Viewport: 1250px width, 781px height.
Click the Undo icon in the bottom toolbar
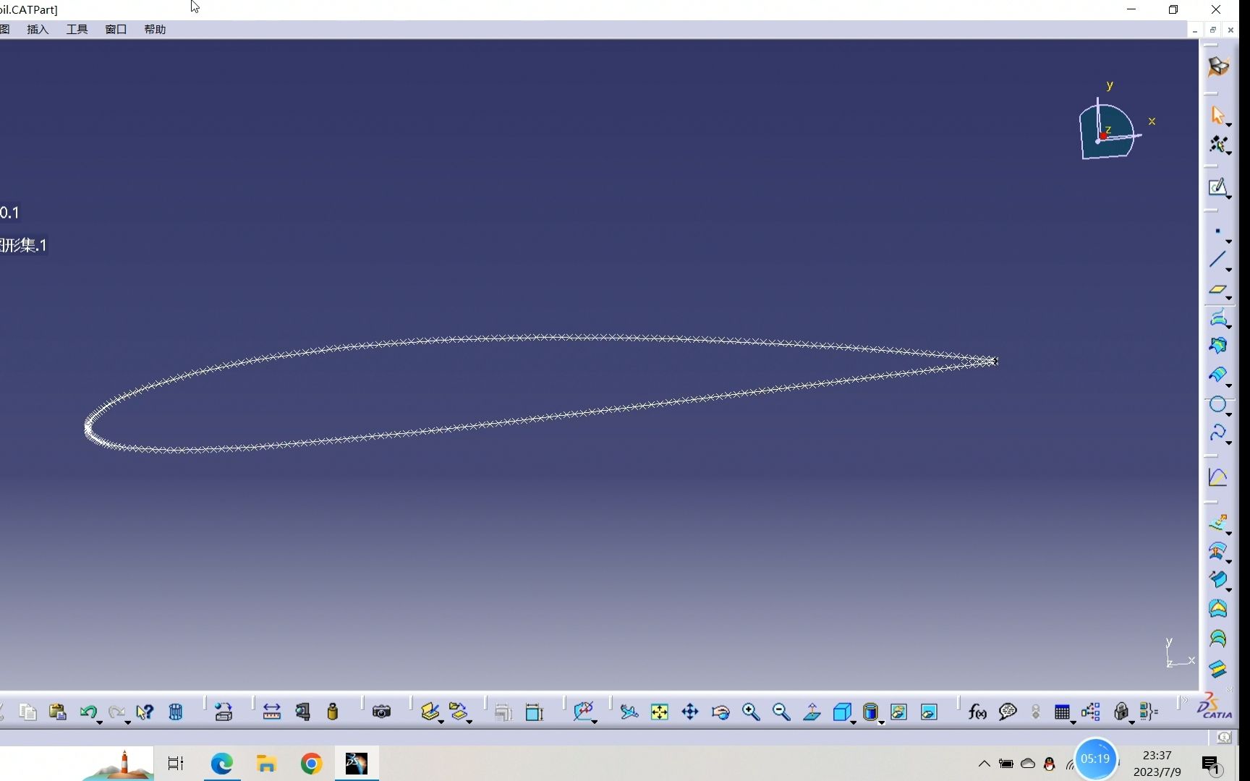pyautogui.click(x=90, y=712)
